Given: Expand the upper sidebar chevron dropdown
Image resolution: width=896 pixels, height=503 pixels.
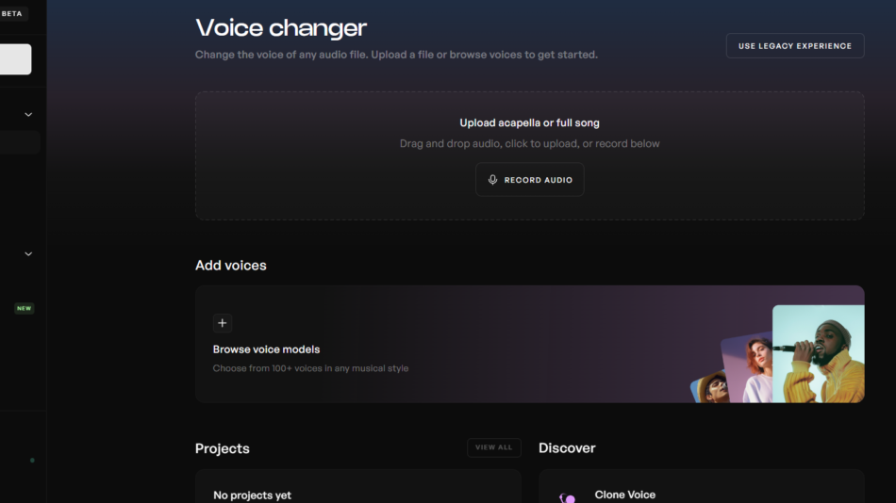Looking at the screenshot, I should [28, 115].
